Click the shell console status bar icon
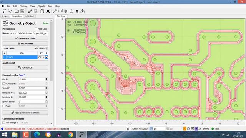Image resolution: width=246 pixels, height=138 pixels. 192,129
